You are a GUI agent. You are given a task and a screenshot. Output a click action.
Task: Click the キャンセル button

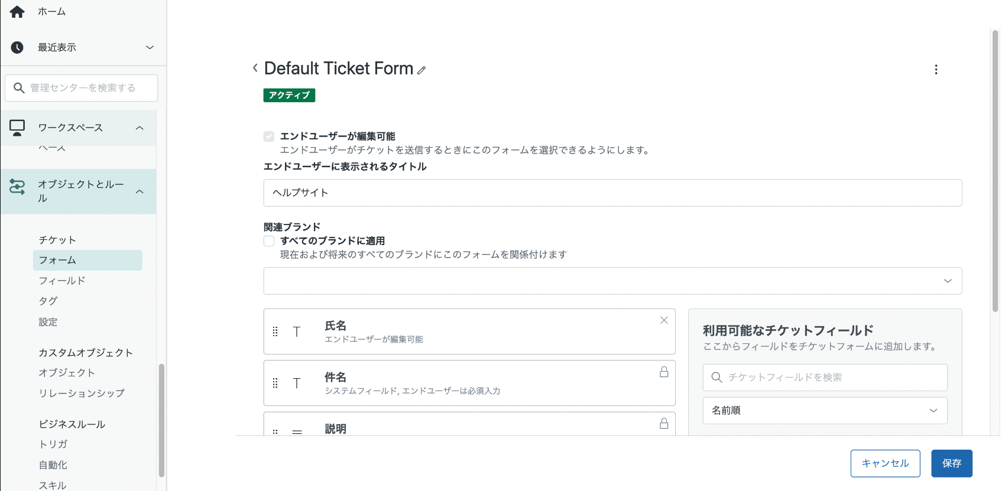click(885, 464)
